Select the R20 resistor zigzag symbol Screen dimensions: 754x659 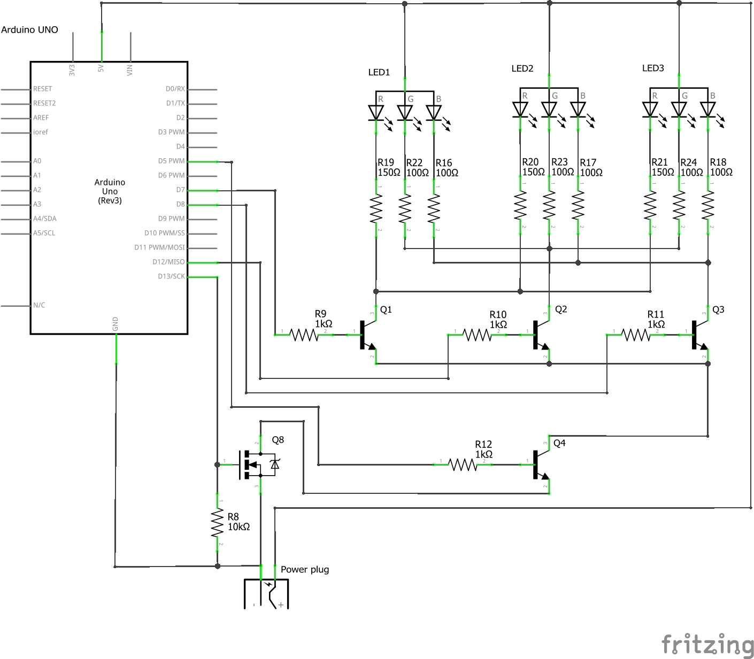[520, 205]
